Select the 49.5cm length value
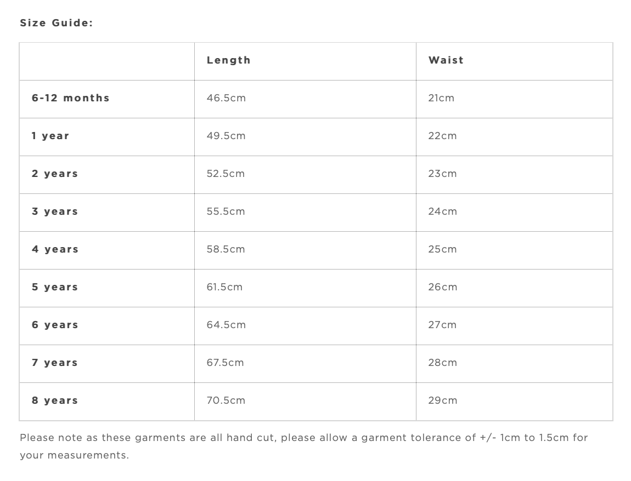 tap(226, 136)
